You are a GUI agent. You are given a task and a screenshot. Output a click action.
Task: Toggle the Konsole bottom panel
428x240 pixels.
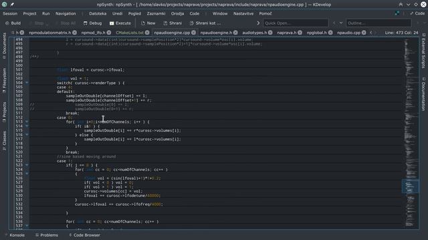(15, 235)
